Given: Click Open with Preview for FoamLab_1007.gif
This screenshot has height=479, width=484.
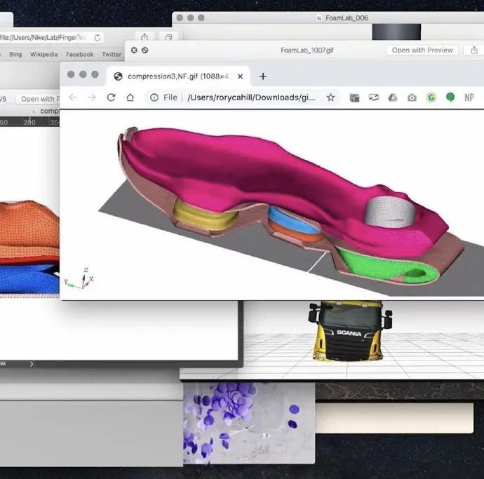Looking at the screenshot, I should 422,50.
